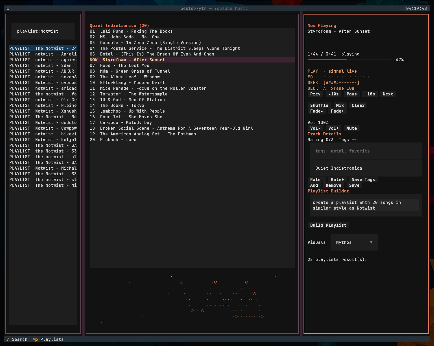Click the 'DECK A xfade 10s' status line

[331, 88]
